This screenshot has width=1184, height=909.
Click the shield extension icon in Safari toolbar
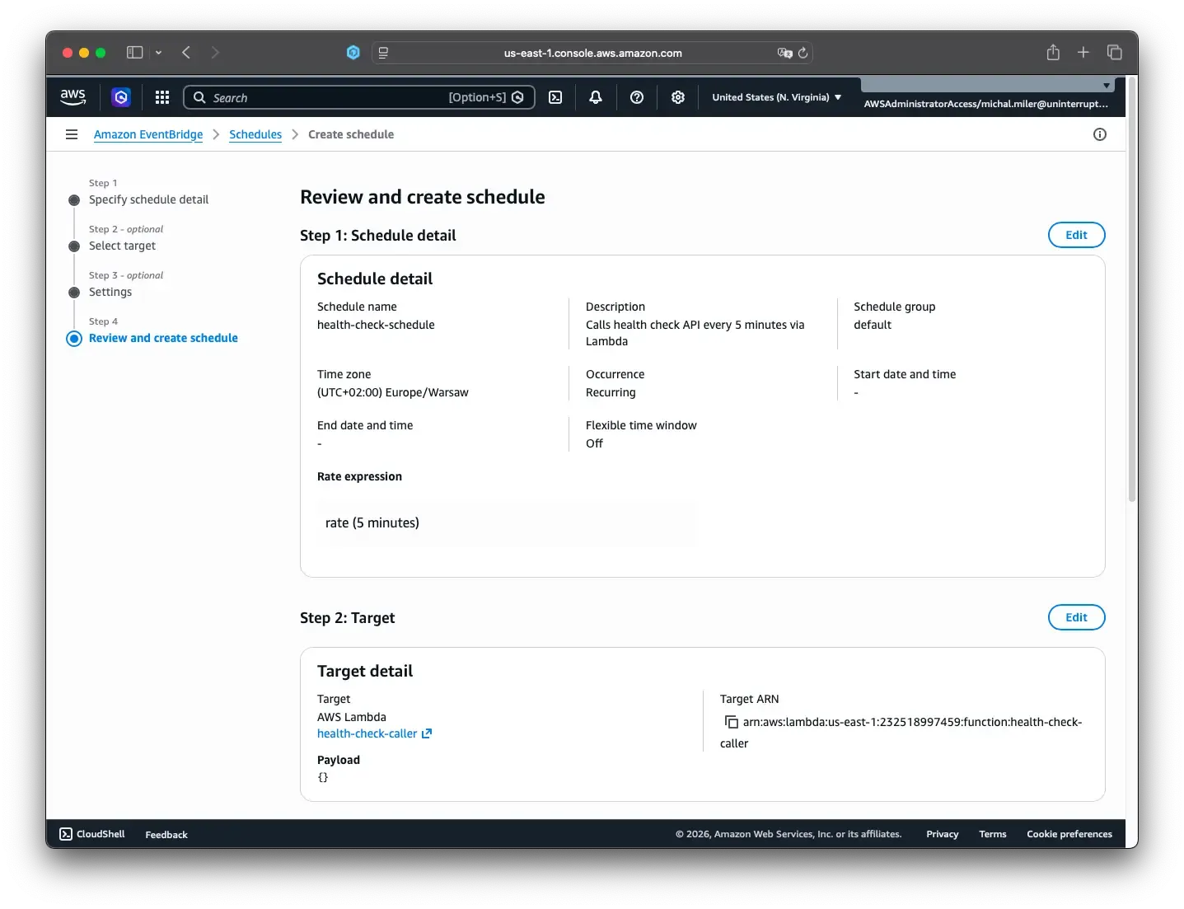click(353, 53)
